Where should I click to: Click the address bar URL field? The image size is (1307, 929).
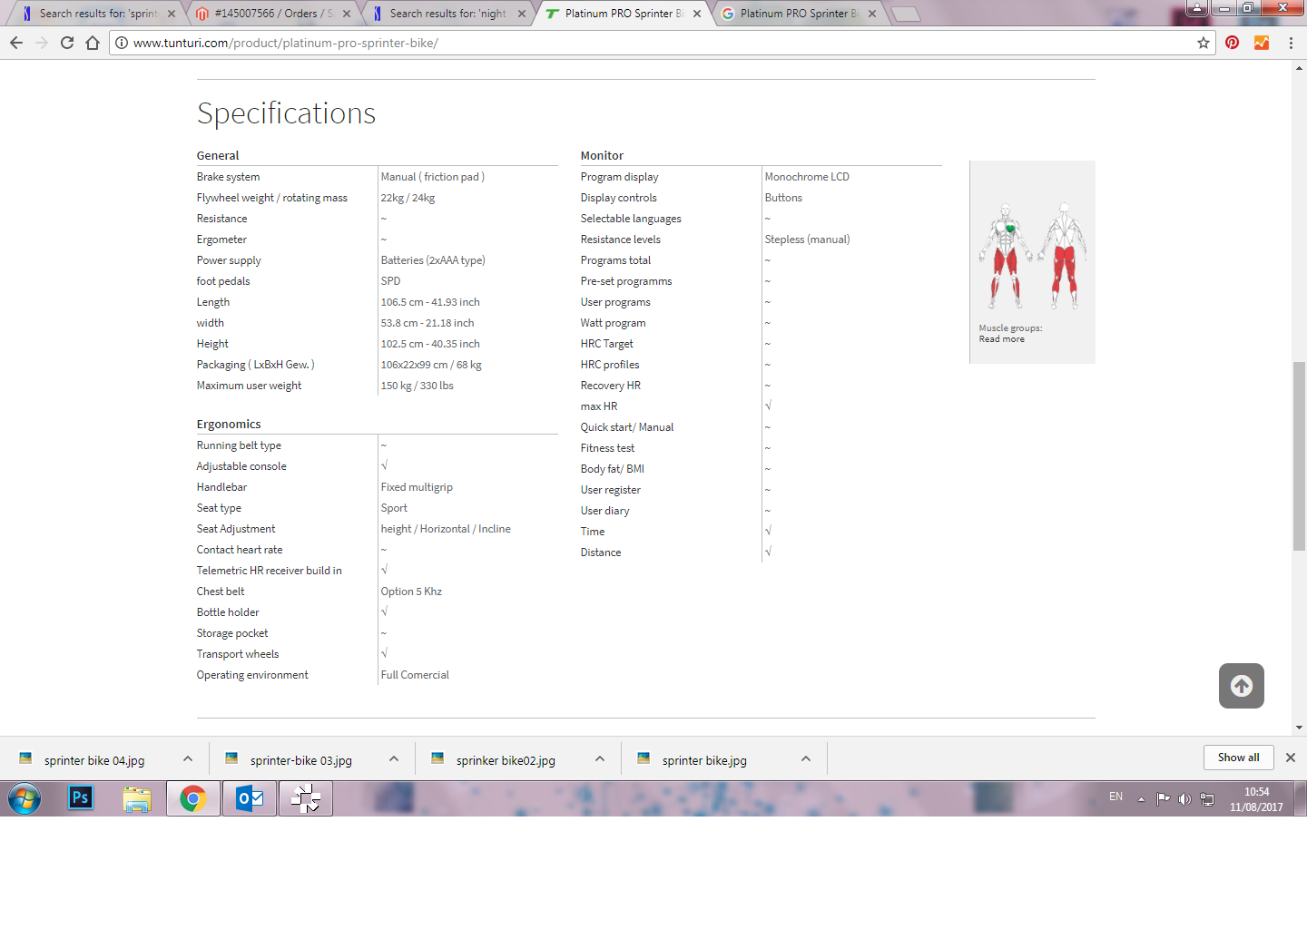click(x=635, y=43)
